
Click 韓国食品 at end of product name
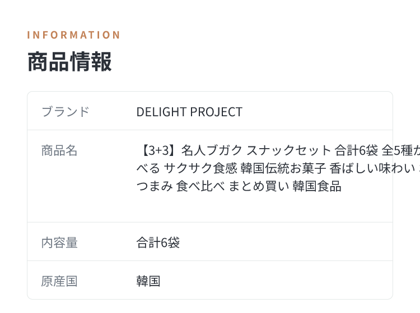317,186
